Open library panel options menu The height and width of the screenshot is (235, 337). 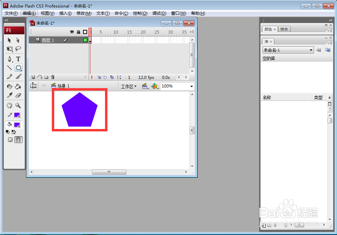[x=330, y=43]
